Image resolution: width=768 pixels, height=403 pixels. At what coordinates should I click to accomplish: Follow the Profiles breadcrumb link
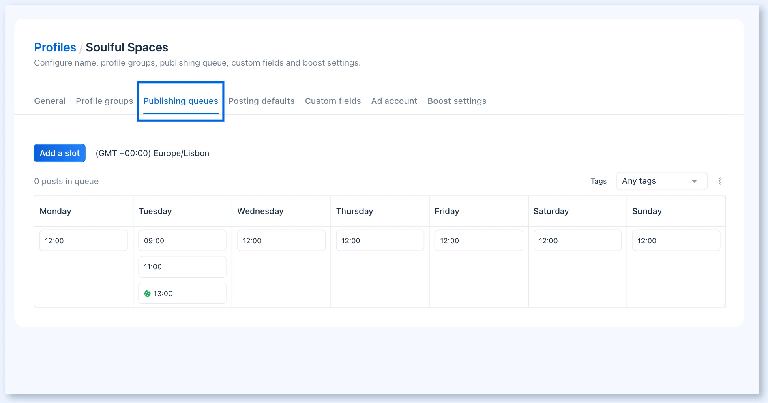coord(55,47)
